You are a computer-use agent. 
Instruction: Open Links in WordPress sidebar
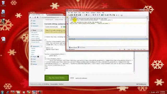pyautogui.click(x=34, y=21)
